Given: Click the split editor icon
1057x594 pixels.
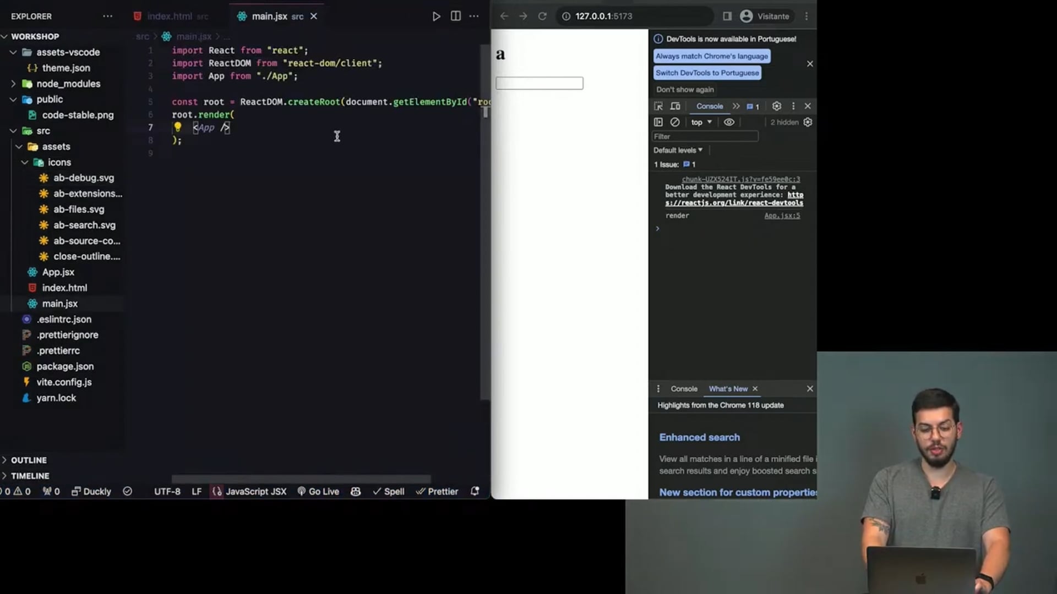Looking at the screenshot, I should tap(455, 16).
